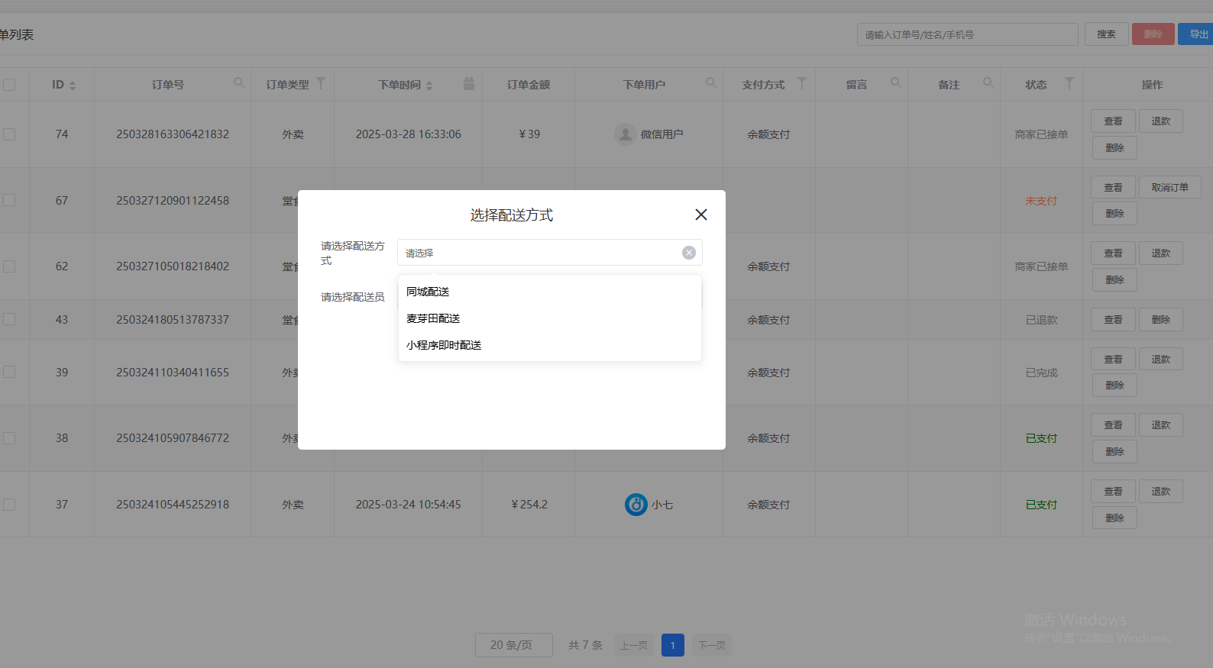
Task: Select 同城配送 from the delivery list
Action: coord(428,292)
